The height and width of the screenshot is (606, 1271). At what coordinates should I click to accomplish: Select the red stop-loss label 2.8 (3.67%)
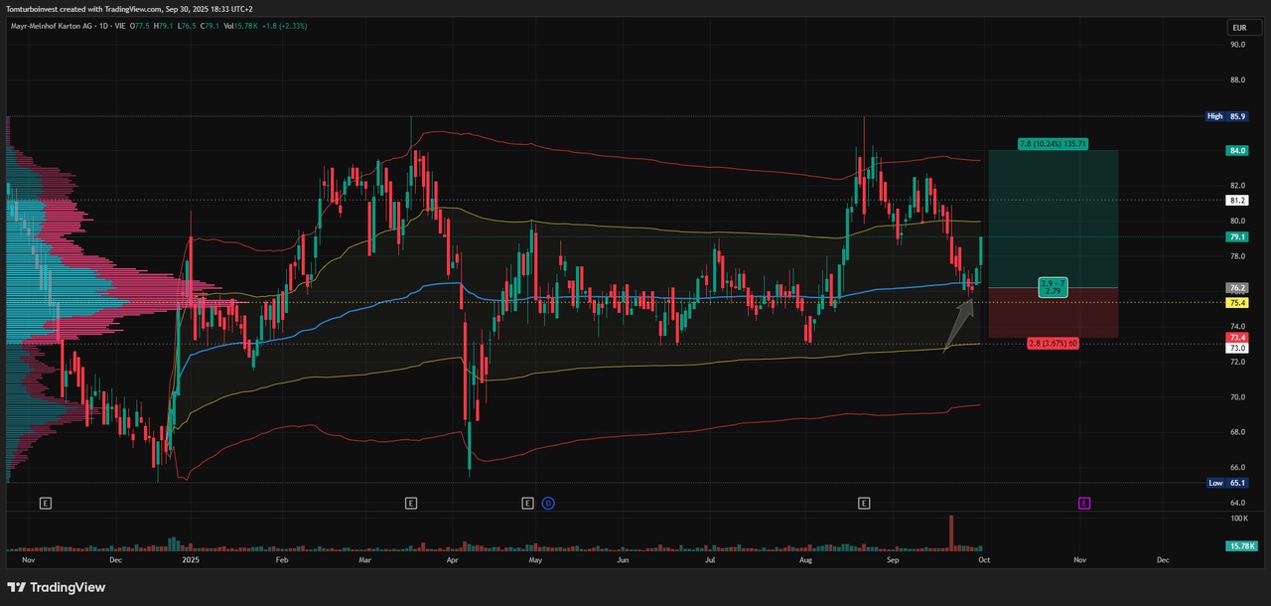click(1054, 343)
